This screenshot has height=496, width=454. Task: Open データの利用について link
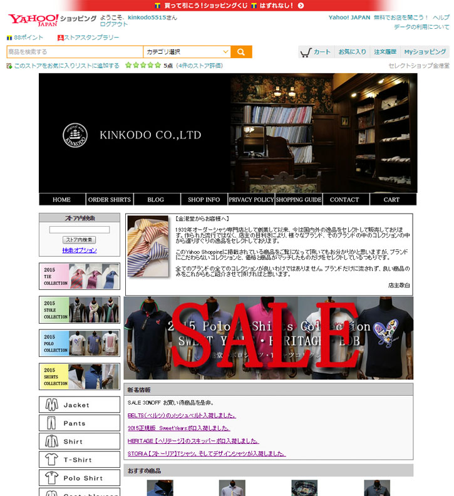click(421, 27)
